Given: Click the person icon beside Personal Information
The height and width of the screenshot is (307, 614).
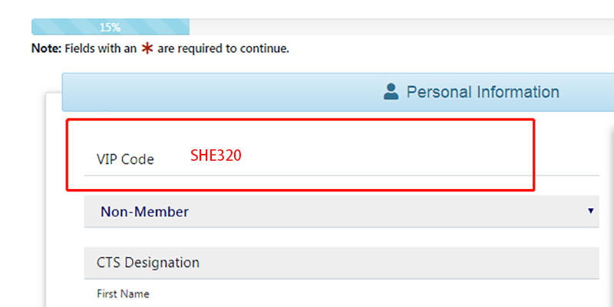Looking at the screenshot, I should pos(391,92).
